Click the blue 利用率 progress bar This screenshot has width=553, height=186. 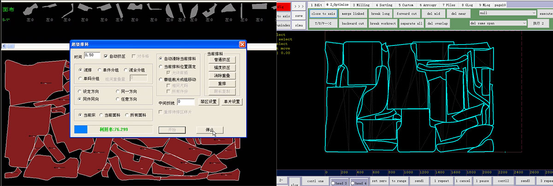pos(81,130)
